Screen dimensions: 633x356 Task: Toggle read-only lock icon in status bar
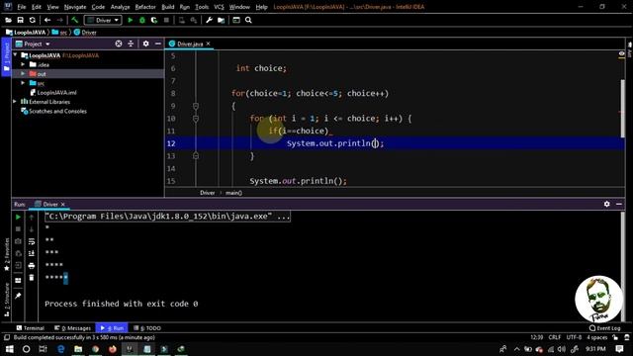(x=615, y=337)
